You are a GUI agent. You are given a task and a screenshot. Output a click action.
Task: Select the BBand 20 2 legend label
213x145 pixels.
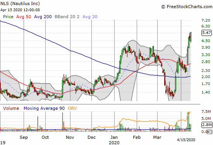[x=67, y=17]
